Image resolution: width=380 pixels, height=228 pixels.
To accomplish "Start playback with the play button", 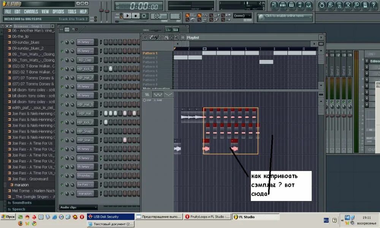I will click(x=127, y=16).
